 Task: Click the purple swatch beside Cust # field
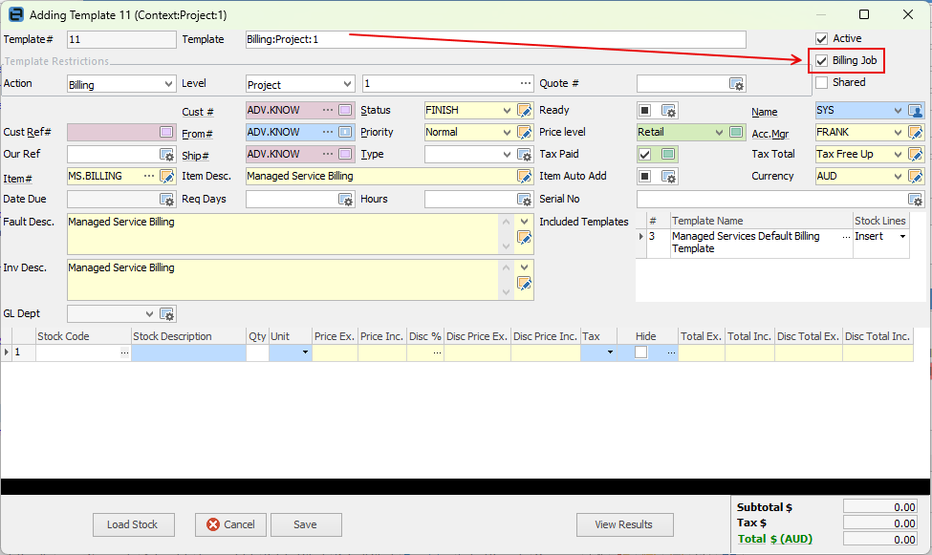[345, 110]
